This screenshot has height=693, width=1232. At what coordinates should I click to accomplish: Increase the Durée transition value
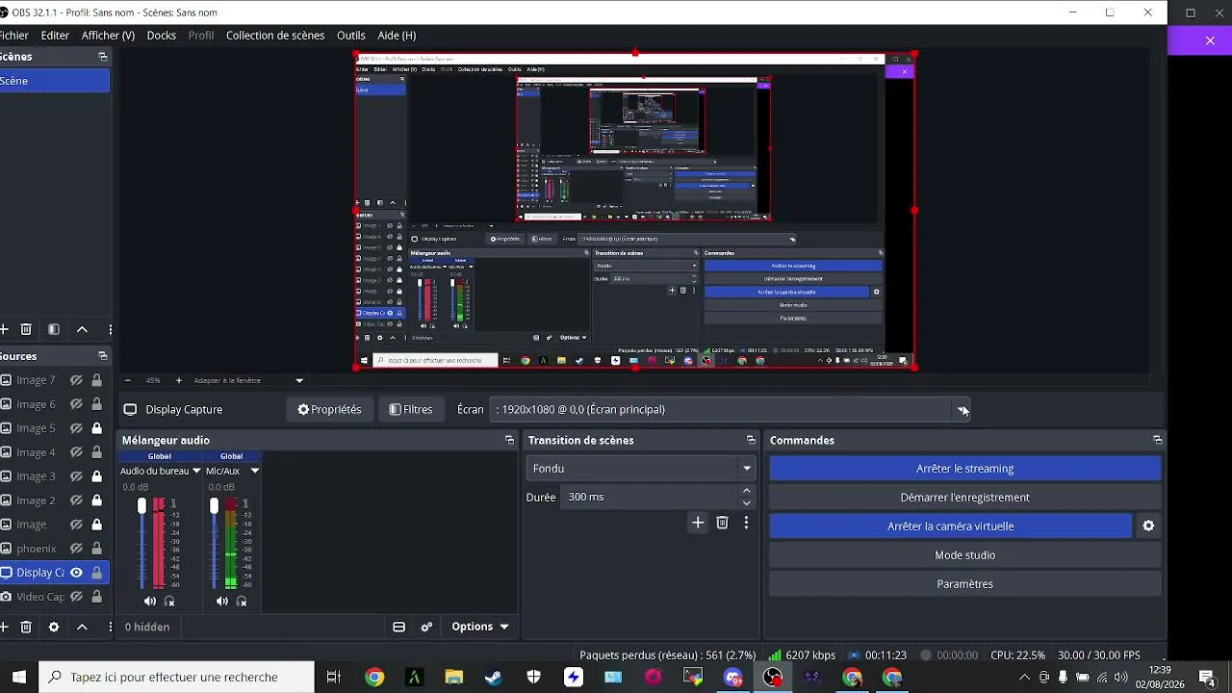pos(746,491)
